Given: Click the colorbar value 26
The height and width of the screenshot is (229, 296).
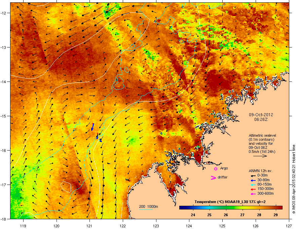Looking at the screenshot, I should coord(226,215).
